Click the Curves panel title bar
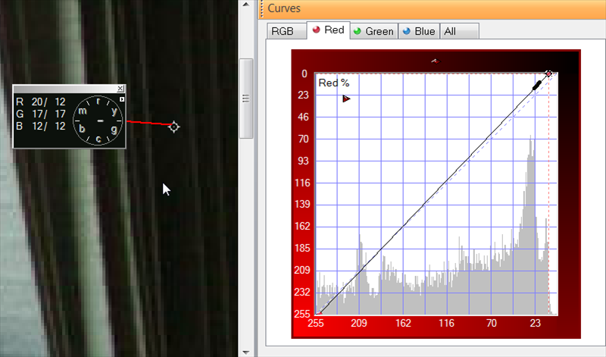Viewport: 606px width, 357px height. pyautogui.click(x=432, y=9)
